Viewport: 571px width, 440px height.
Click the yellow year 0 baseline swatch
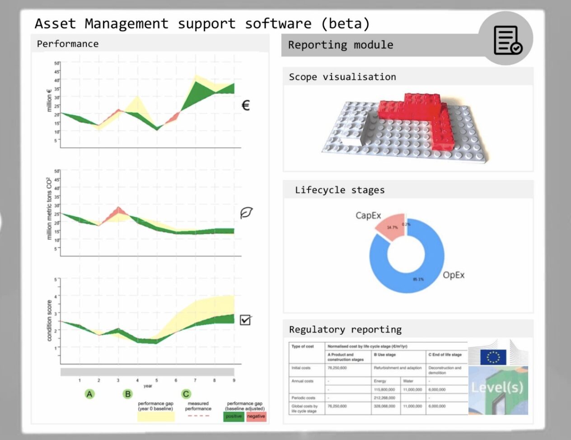[x=156, y=417]
